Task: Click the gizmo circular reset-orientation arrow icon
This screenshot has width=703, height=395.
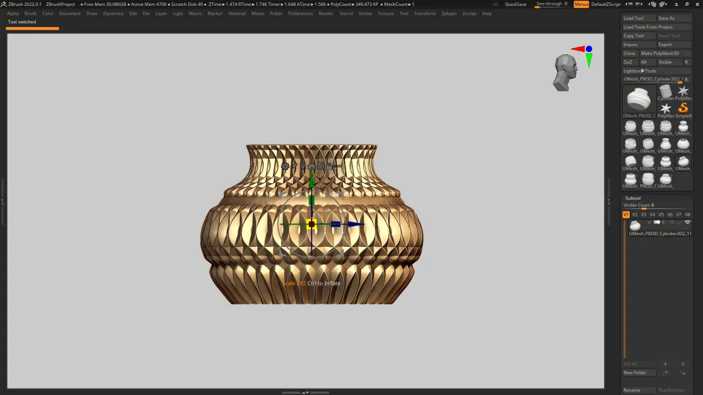Action: (320, 166)
